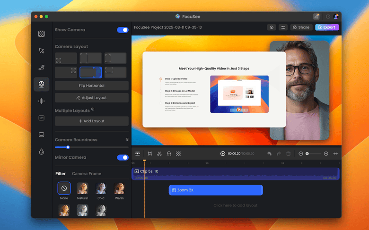This screenshot has width=369, height=230.
Task: Choose the highlighted right-side camera layout
Action: [91, 72]
